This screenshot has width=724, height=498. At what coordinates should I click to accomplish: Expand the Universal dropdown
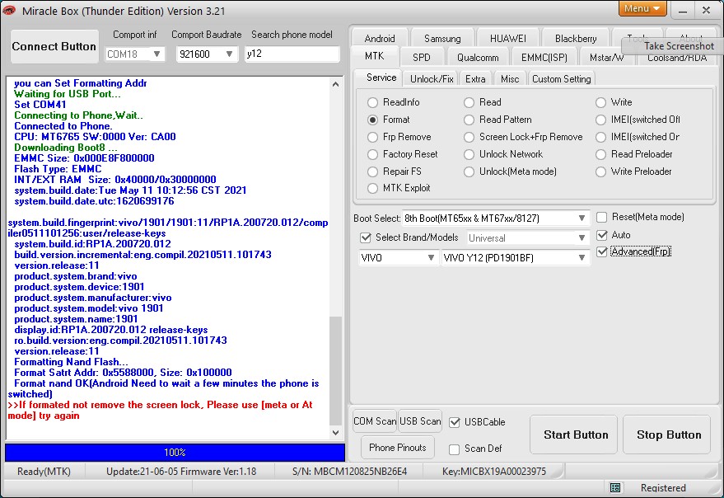(582, 237)
